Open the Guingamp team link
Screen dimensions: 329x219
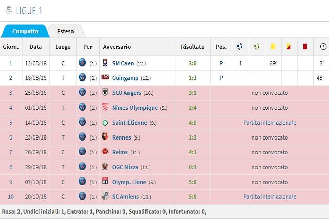click(125, 78)
